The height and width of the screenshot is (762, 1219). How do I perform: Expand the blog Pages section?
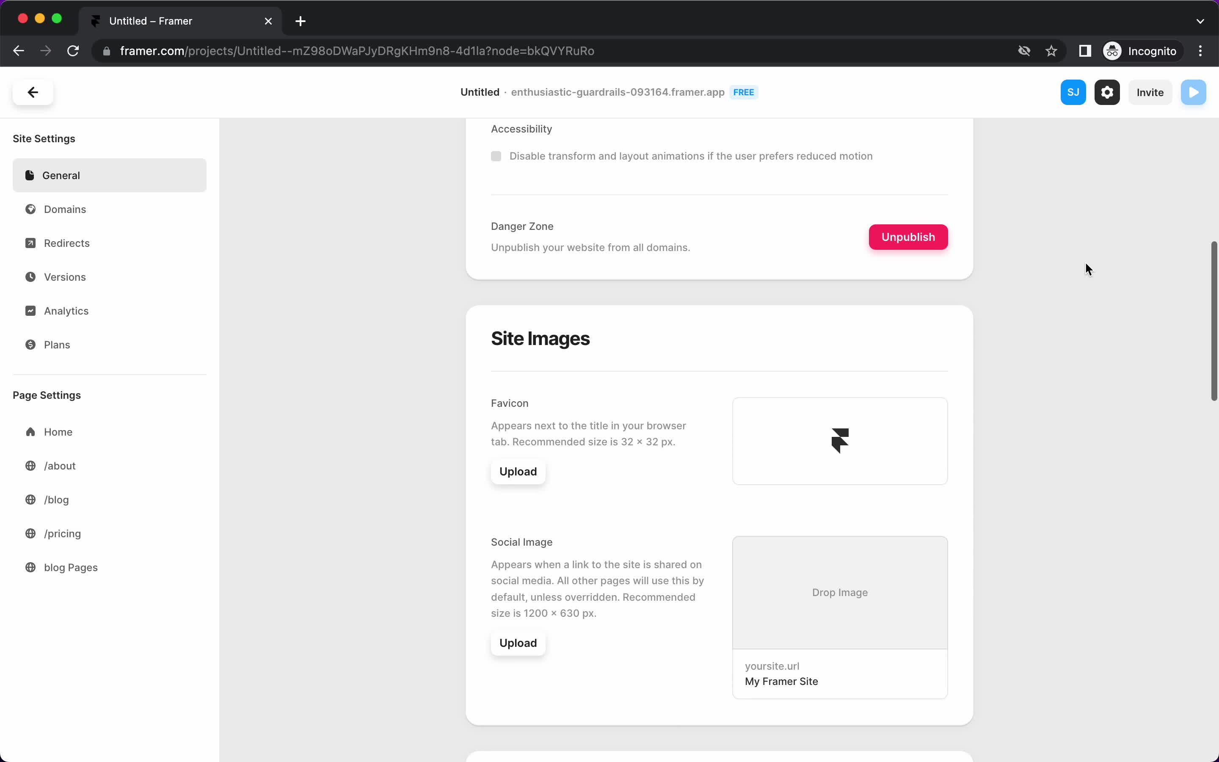[70, 567]
